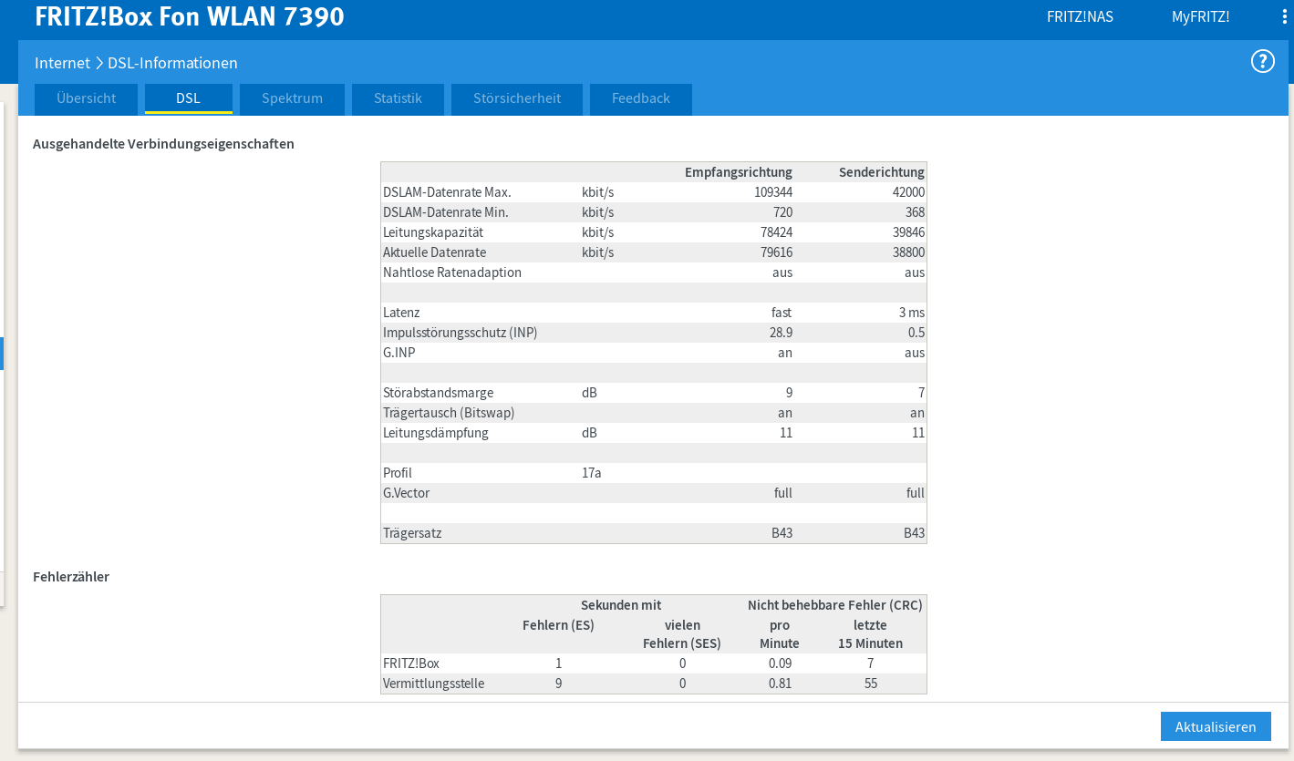
Task: Select the DSL tab
Action: 188,98
